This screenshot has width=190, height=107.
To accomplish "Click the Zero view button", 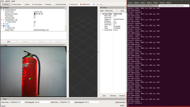I will click(x=122, y=11).
